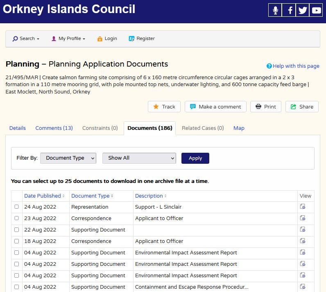Click the microphone listen icon in header
326x292 pixels.
tap(275, 10)
